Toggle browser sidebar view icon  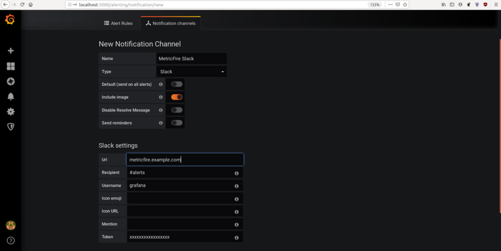(452, 5)
